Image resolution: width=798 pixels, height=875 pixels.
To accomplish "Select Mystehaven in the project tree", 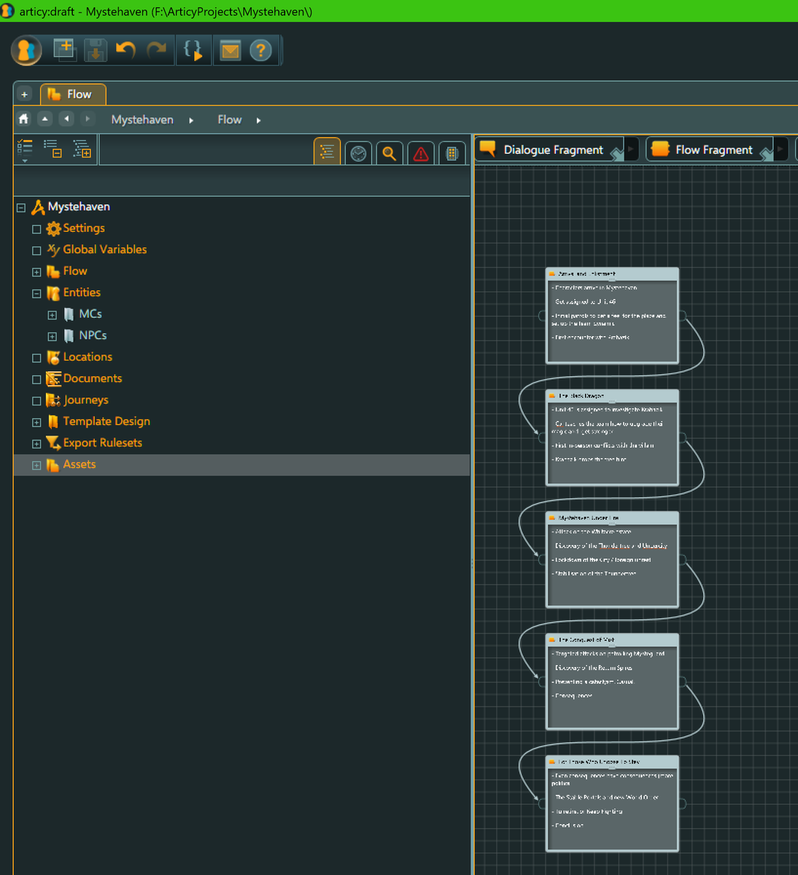I will pyautogui.click(x=79, y=207).
